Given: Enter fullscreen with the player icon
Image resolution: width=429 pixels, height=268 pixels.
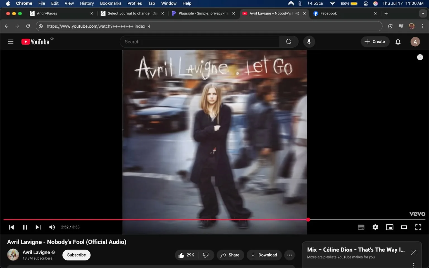Looking at the screenshot, I should pyautogui.click(x=418, y=227).
